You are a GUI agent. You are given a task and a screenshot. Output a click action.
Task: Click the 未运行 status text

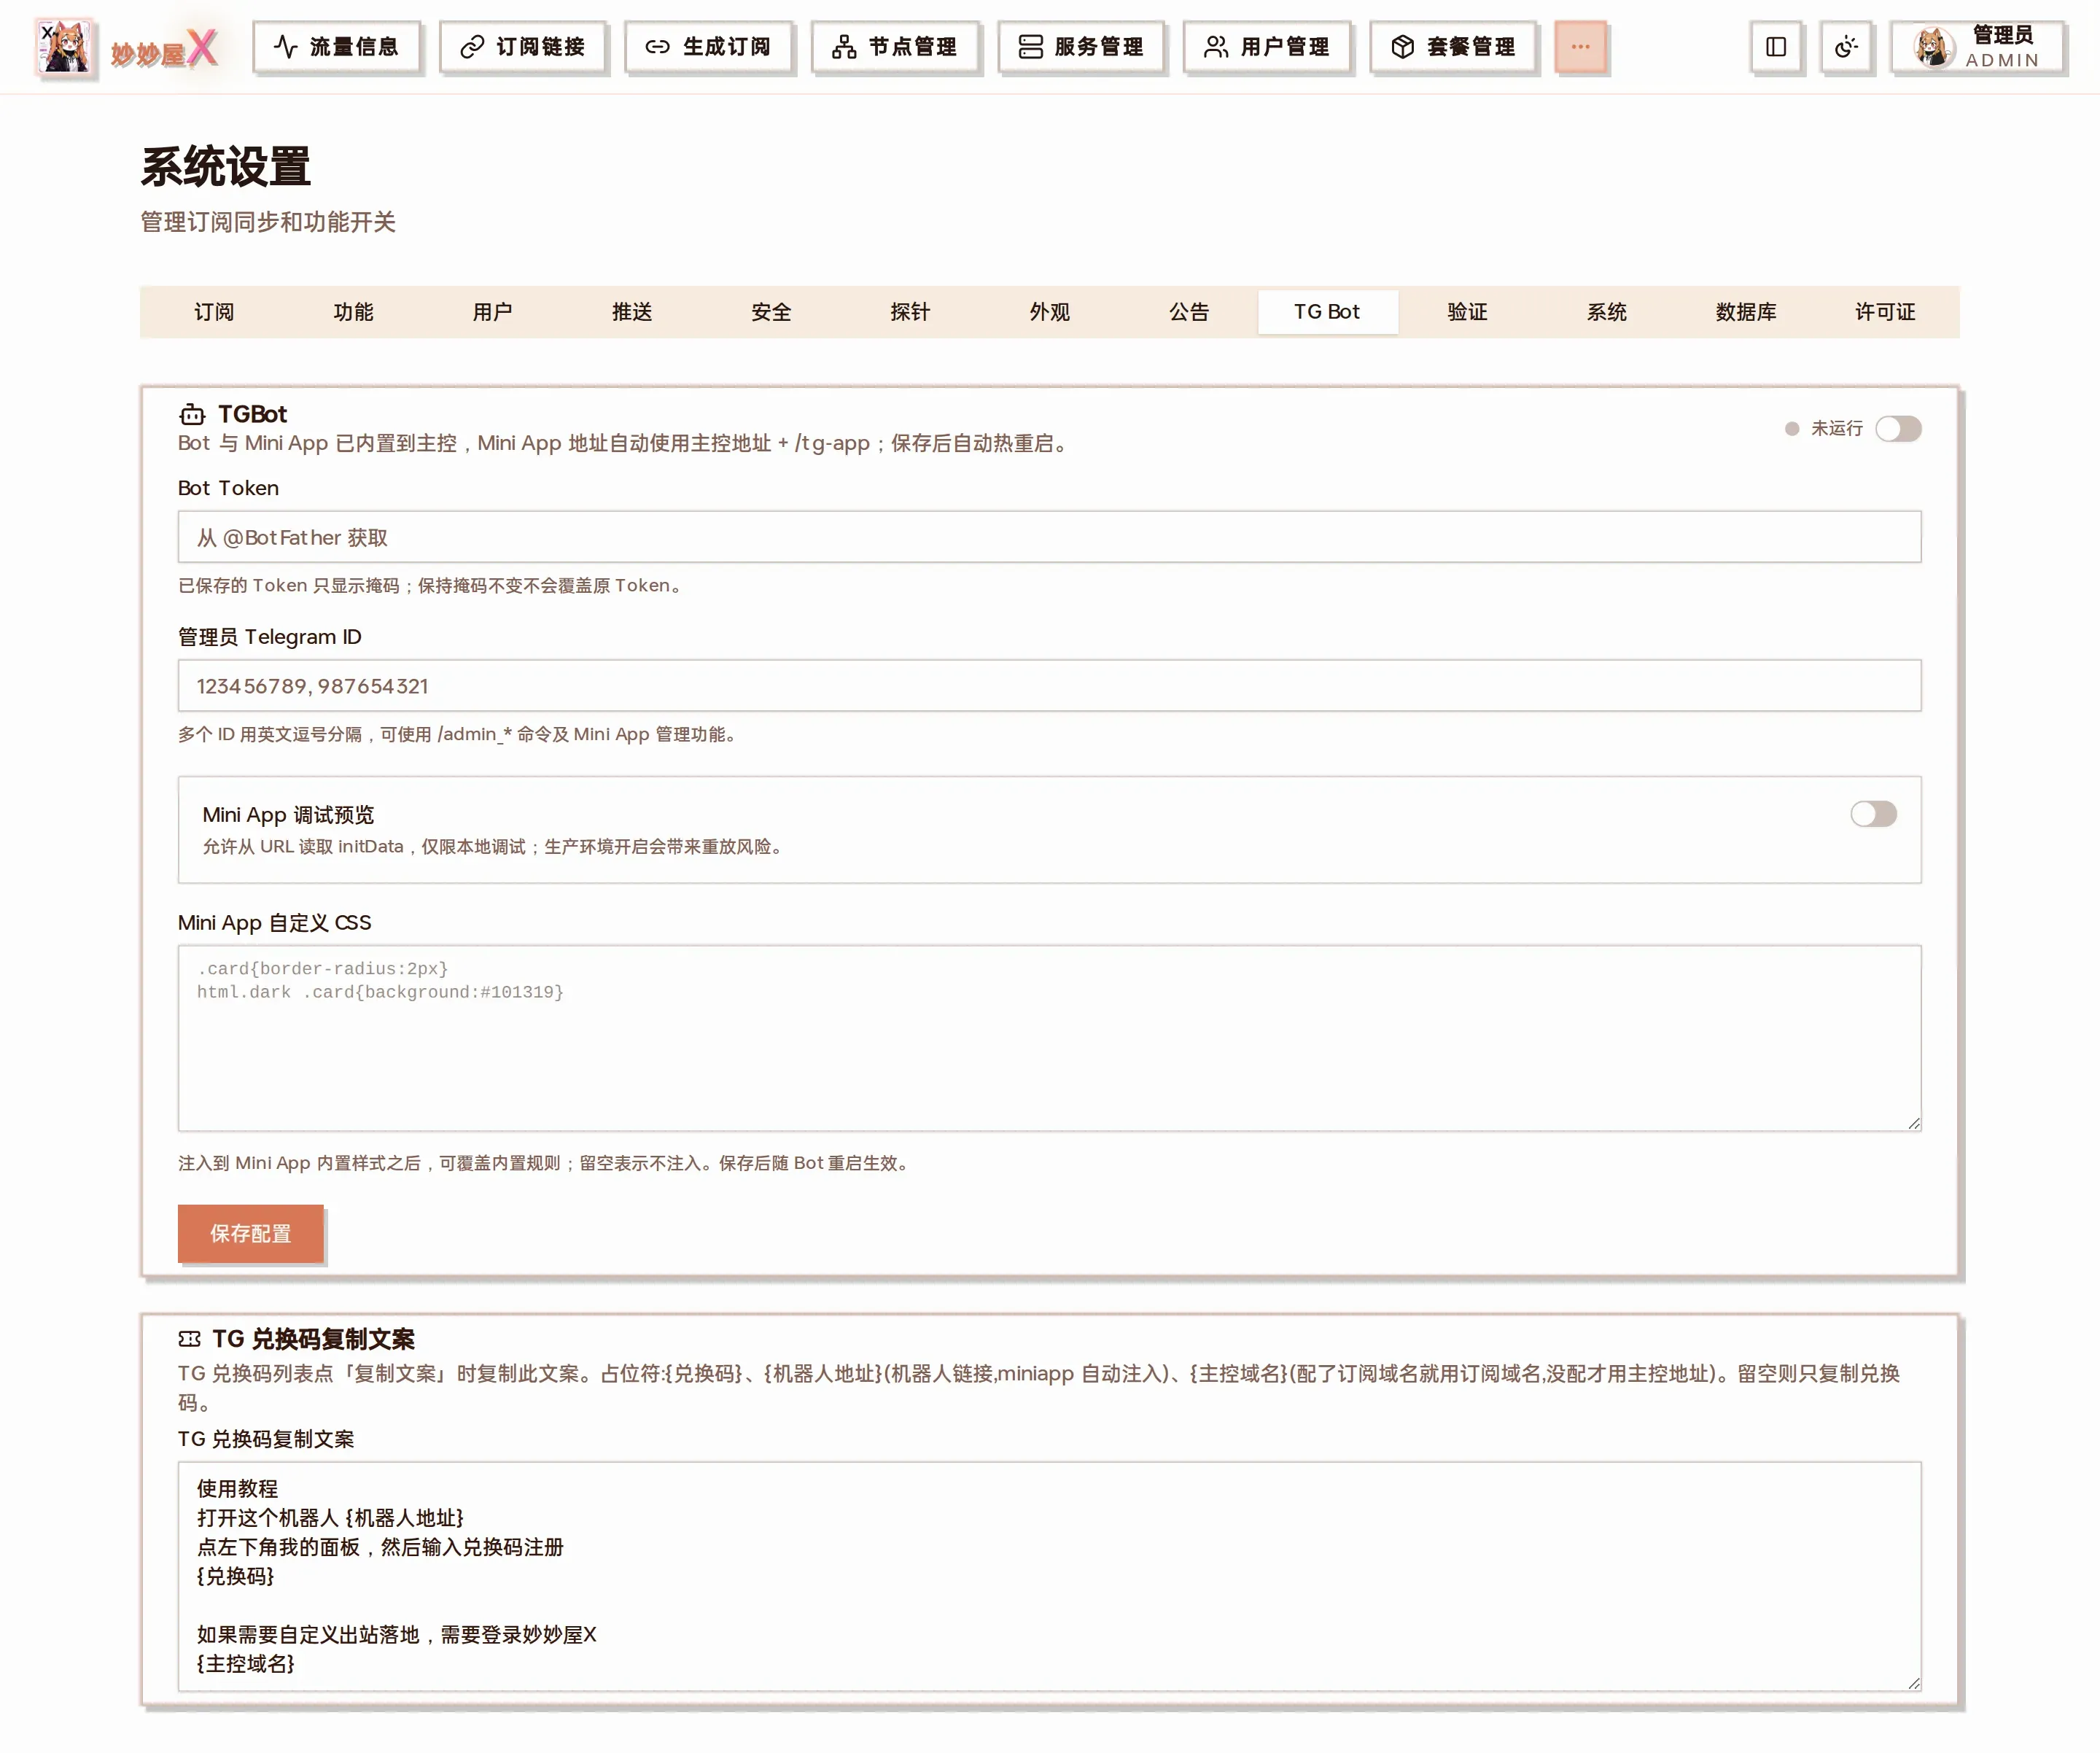click(1837, 429)
